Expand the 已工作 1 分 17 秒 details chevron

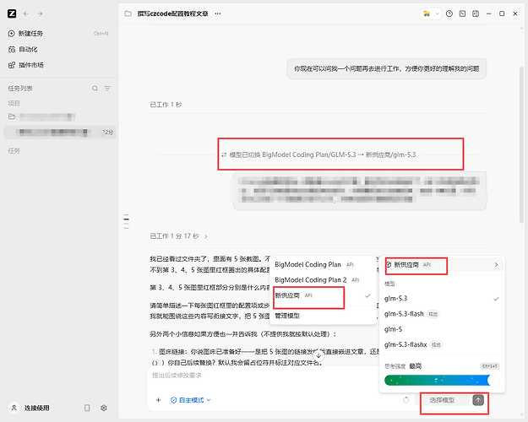206,236
